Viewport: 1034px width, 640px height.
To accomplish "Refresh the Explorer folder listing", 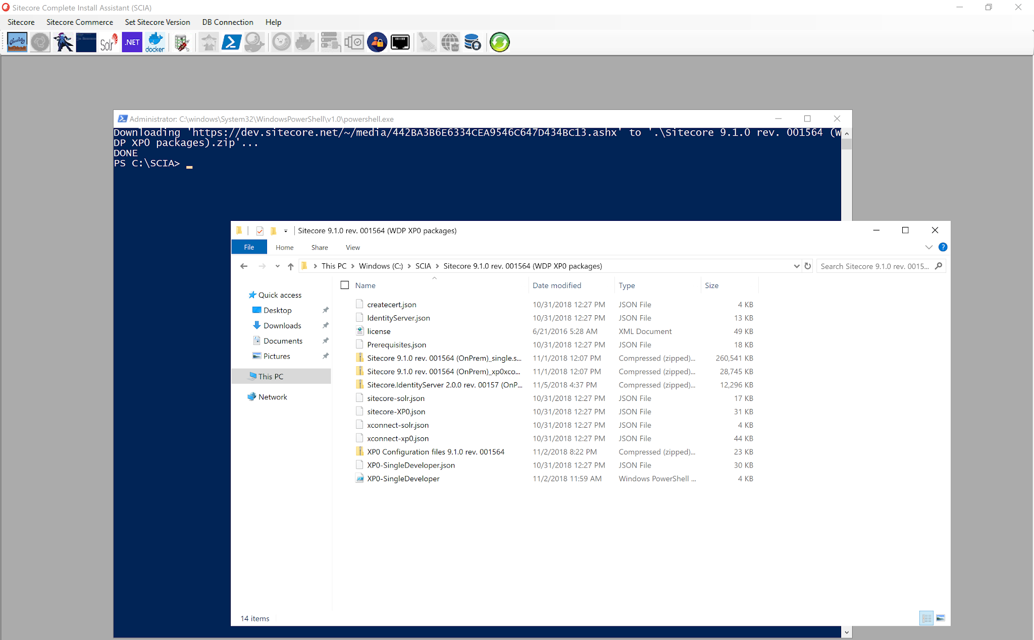I will coord(808,266).
